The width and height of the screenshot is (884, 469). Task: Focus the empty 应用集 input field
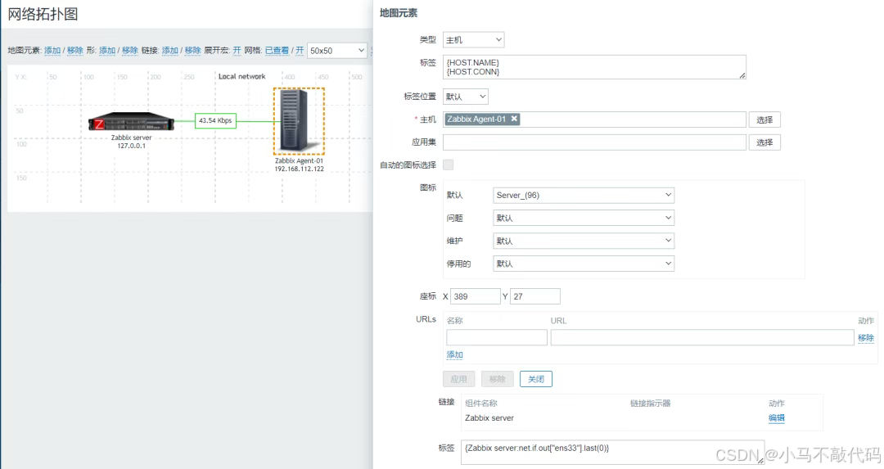coord(595,142)
